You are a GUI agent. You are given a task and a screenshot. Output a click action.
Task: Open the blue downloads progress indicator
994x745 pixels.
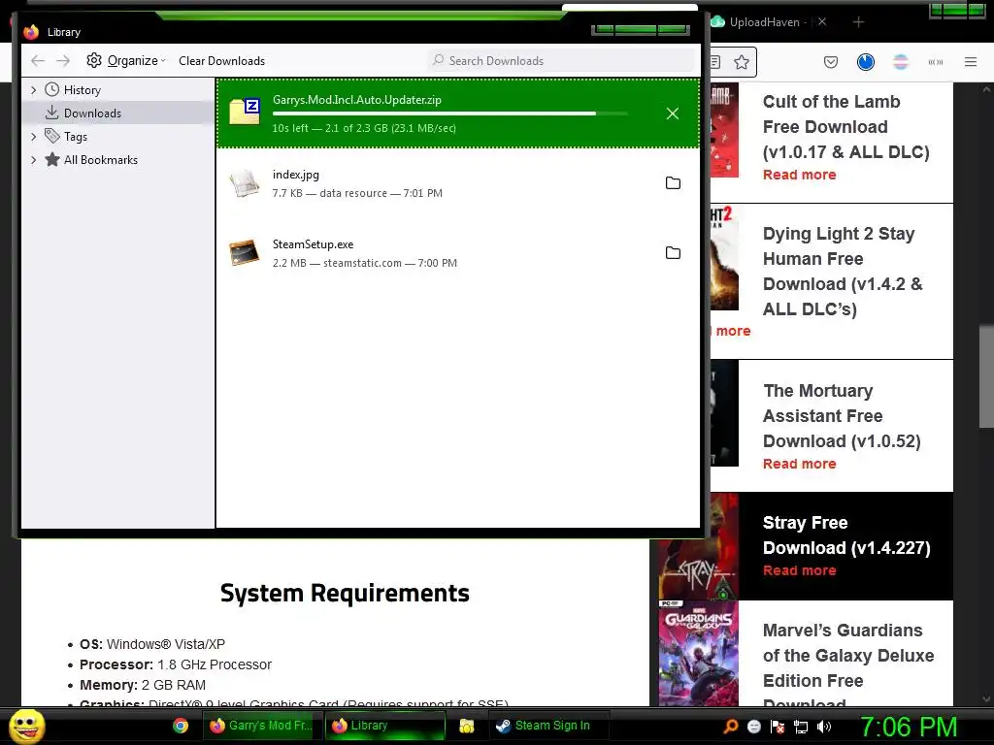click(865, 62)
